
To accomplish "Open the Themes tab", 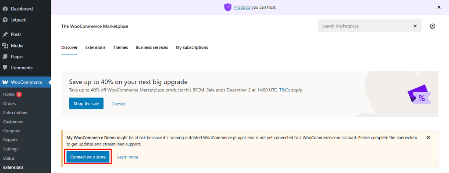I will (121, 47).
